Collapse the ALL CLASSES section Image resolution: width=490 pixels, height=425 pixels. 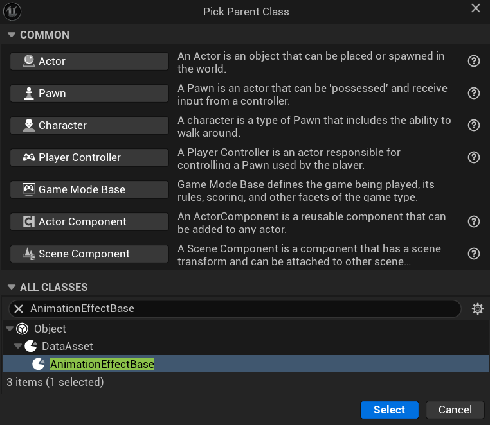pos(11,287)
